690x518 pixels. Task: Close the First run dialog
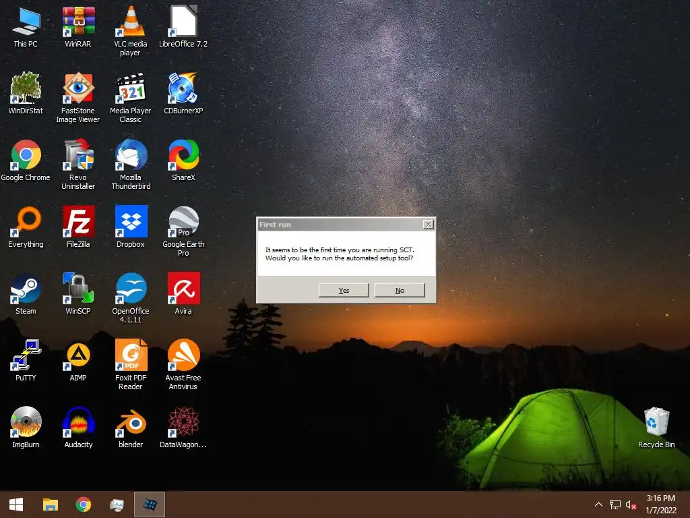pos(428,225)
